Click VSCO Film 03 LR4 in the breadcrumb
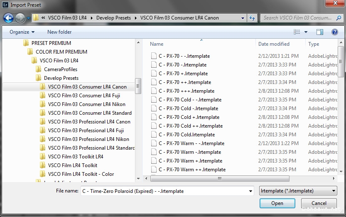Screen dimensions: 346x217 (x=67, y=18)
